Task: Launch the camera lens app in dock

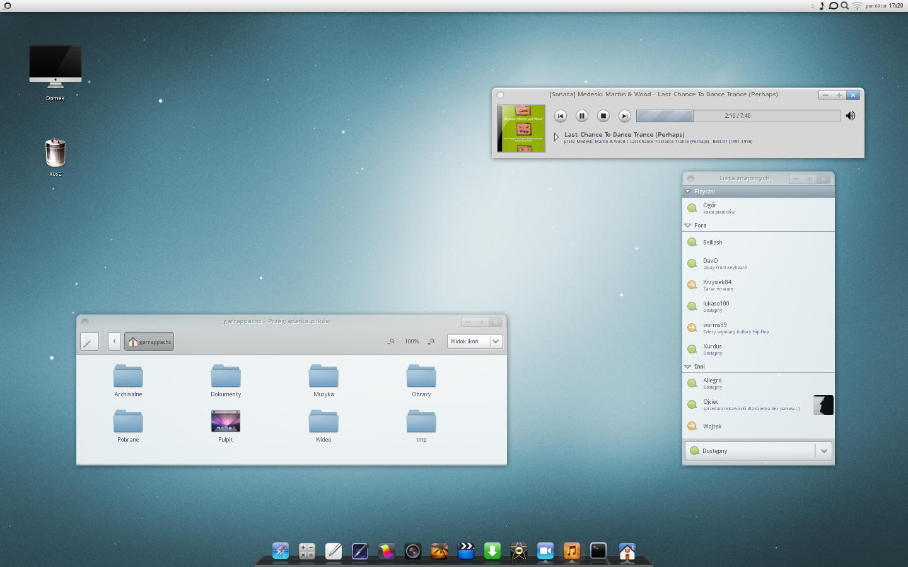Action: point(413,551)
